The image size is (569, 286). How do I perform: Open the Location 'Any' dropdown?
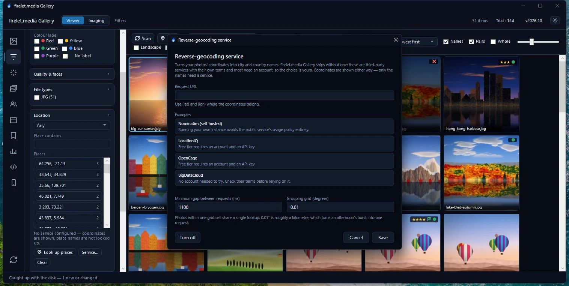click(72, 125)
